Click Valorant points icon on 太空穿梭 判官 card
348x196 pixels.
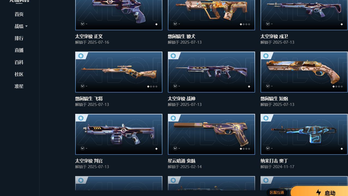click(x=83, y=148)
